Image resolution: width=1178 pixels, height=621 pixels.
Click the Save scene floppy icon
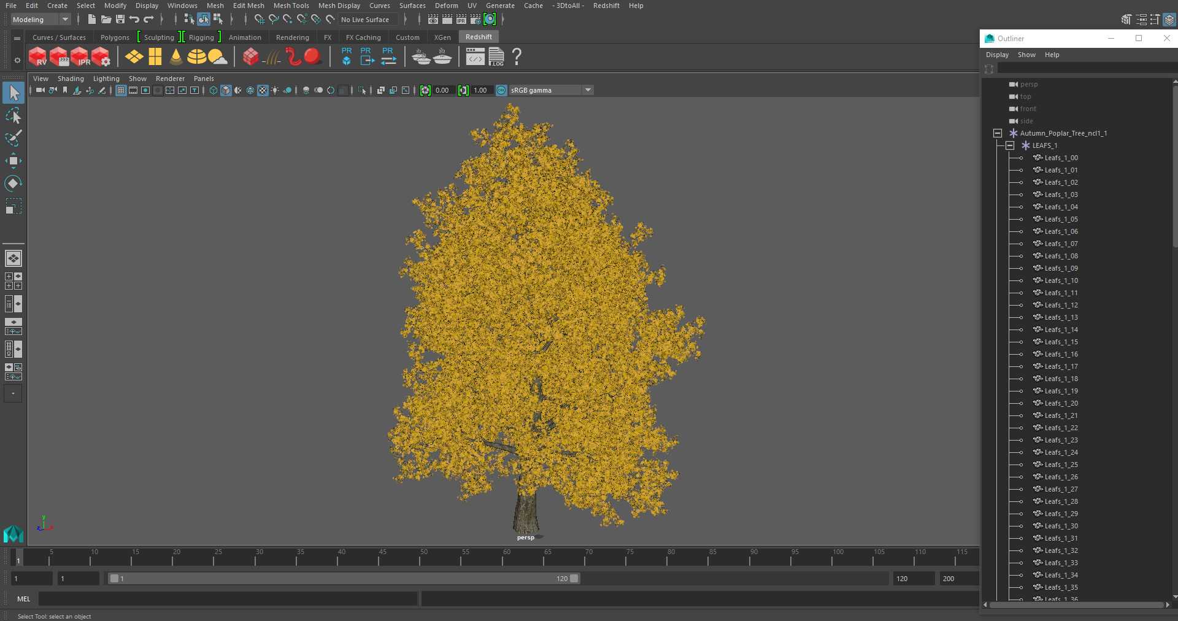[x=120, y=20]
